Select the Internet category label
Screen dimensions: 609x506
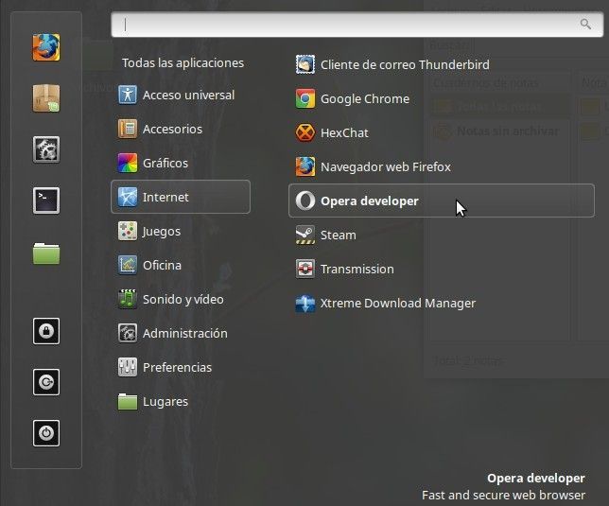pyautogui.click(x=165, y=198)
